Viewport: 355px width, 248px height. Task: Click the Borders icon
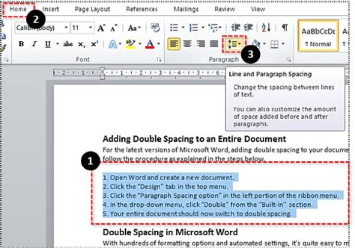click(275, 44)
